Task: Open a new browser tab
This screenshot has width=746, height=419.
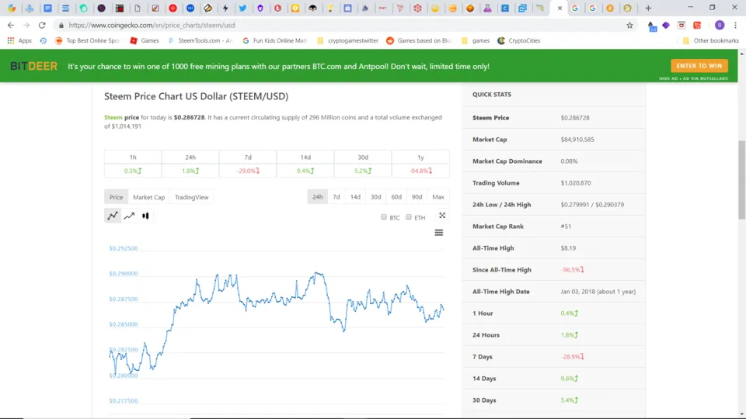Action: (648, 8)
